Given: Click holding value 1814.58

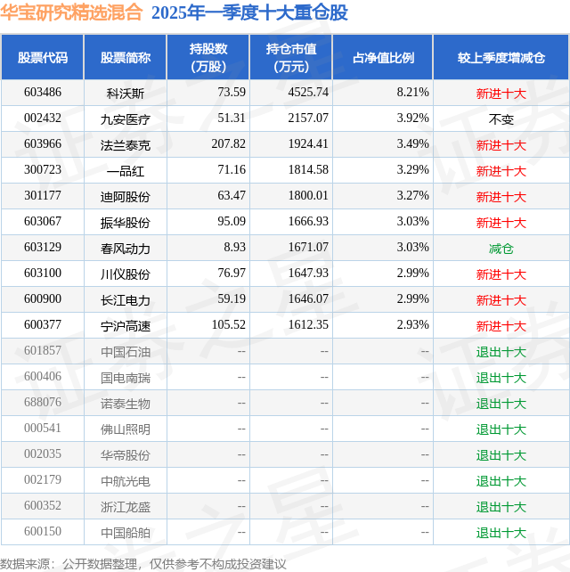Looking at the screenshot, I should pyautogui.click(x=308, y=170).
